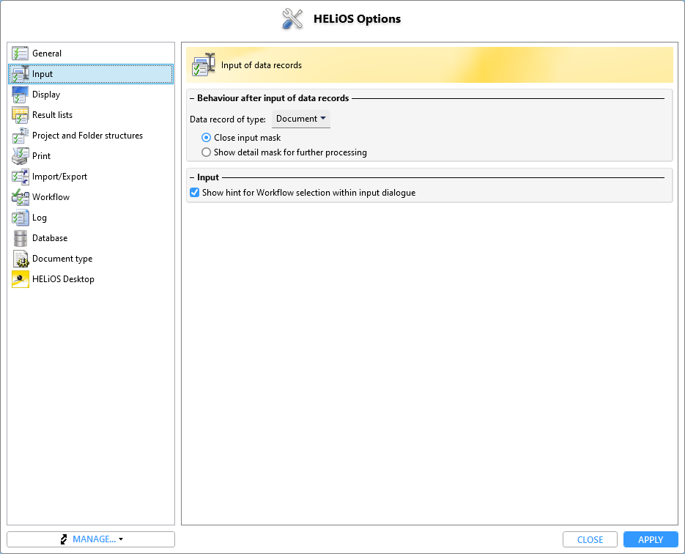Select the Input entry in the sidebar
This screenshot has height=554, width=685.
[91, 74]
